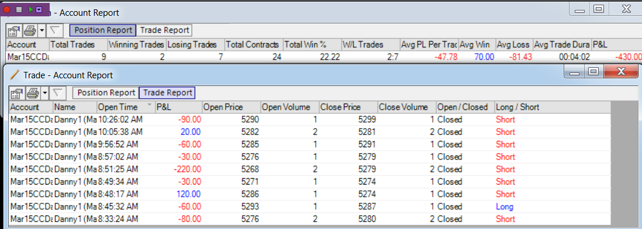Image resolution: width=642 pixels, height=229 pixels.
Task: Select the 10:05:38 AM open time cell
Action: pyautogui.click(x=126, y=132)
